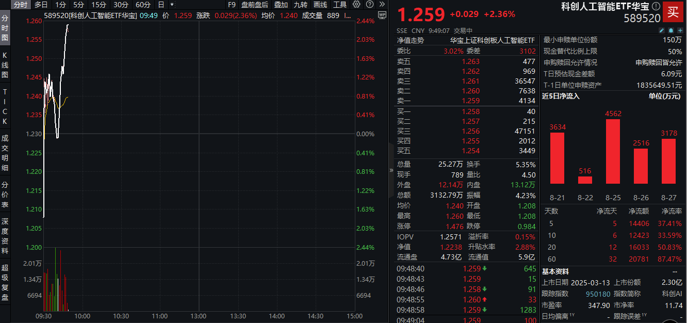Click the 8-21 net inflow bar
Viewport: 687px width, 323px height.
click(x=558, y=158)
